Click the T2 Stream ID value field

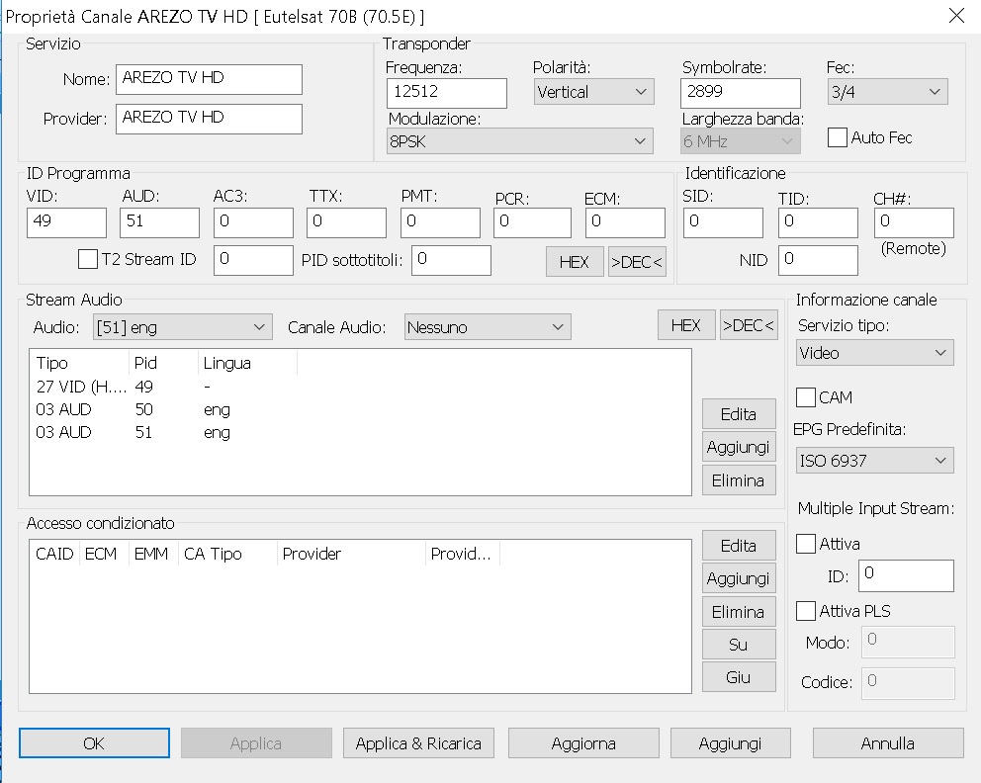click(253, 260)
